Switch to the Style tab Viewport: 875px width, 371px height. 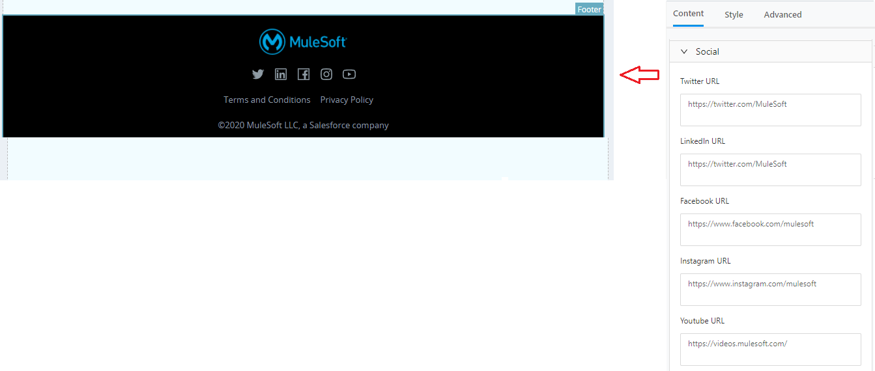pos(734,14)
